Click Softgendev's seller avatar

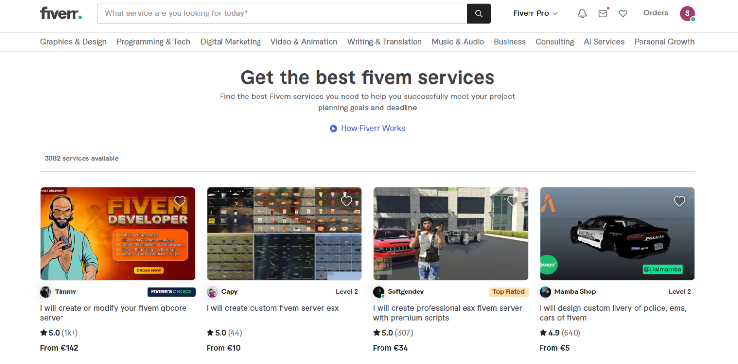pos(379,291)
